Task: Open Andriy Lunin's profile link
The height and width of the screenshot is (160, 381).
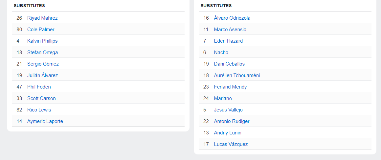Action: [228, 133]
